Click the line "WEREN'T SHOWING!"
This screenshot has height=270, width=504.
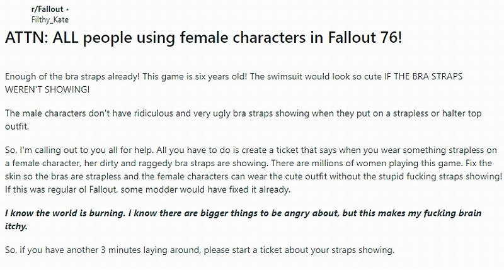[47, 89]
